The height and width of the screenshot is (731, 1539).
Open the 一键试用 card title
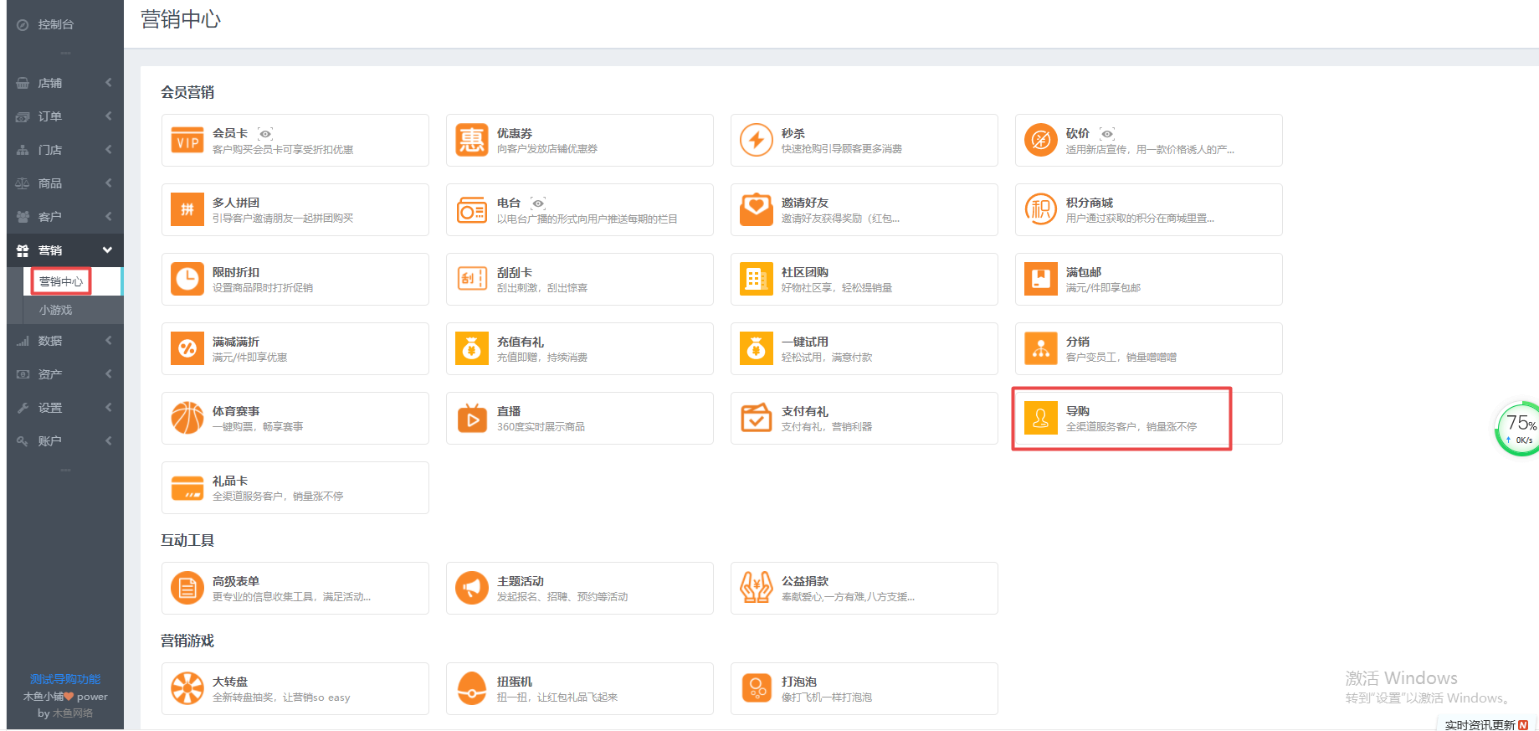click(805, 342)
